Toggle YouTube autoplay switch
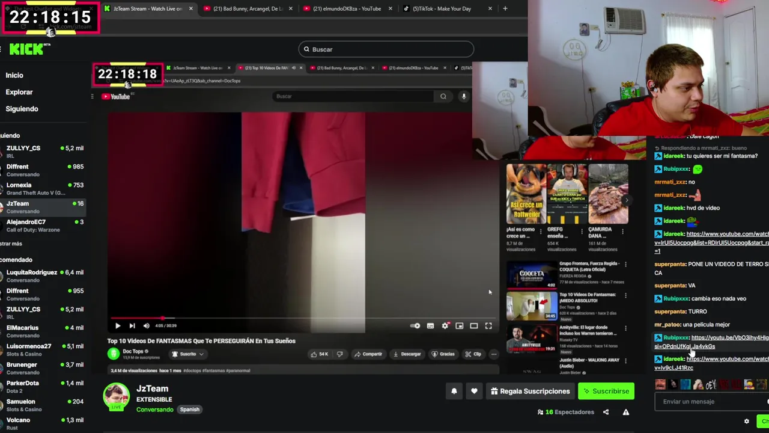 click(415, 326)
